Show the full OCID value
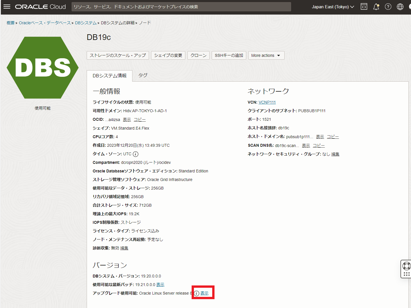Screen dimensions: 411x308 (127, 119)
